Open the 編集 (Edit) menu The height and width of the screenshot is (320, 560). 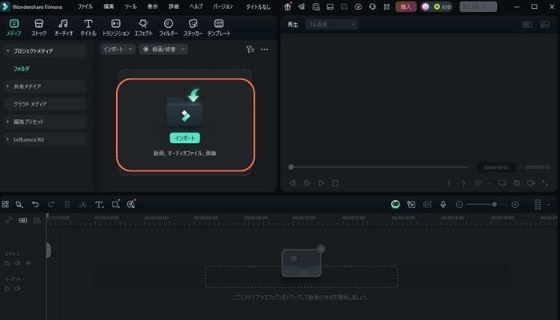click(x=109, y=6)
